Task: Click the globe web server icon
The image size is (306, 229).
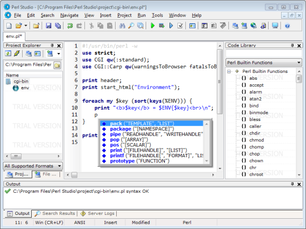Action: [253, 25]
